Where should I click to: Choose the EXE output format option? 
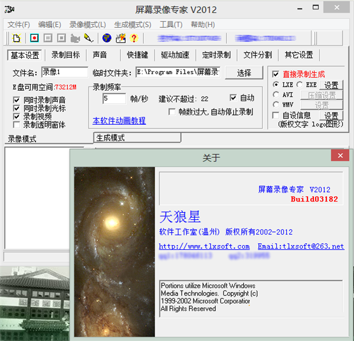tap(300, 85)
